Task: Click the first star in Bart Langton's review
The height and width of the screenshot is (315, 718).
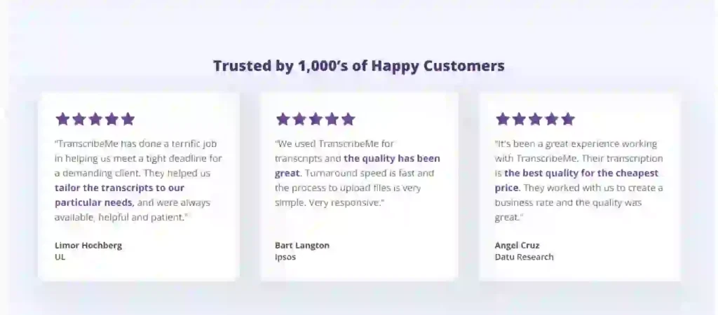Action: [283, 119]
